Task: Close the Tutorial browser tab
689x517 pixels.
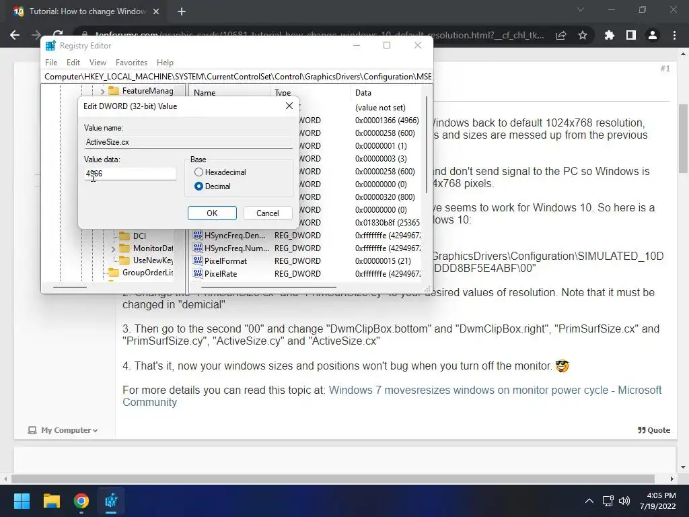Action: click(156, 11)
